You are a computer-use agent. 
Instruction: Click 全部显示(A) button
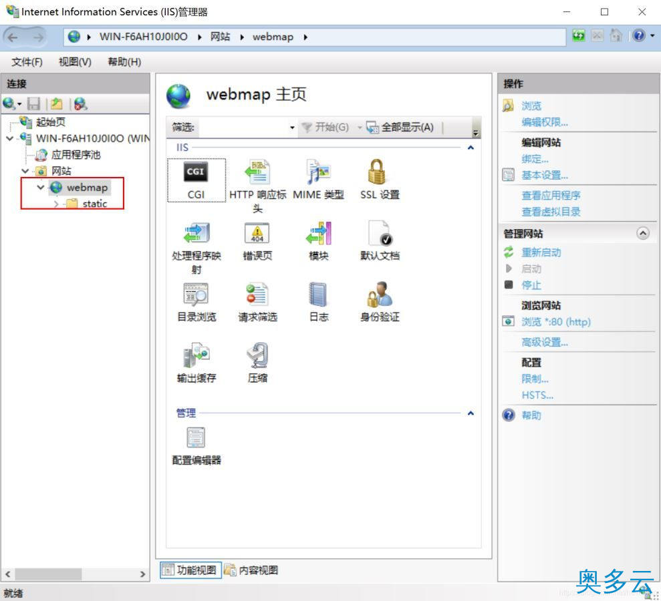click(x=400, y=127)
